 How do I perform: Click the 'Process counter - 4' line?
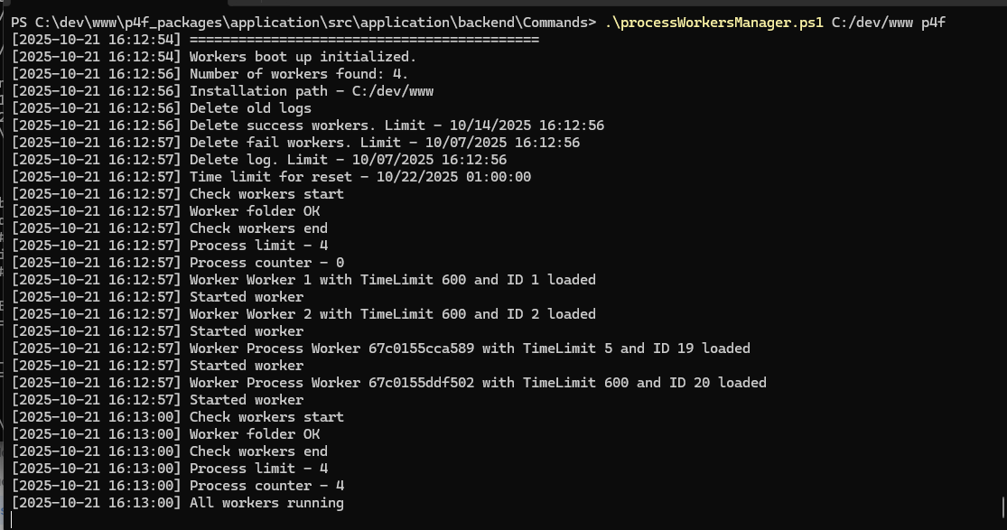click(x=266, y=486)
